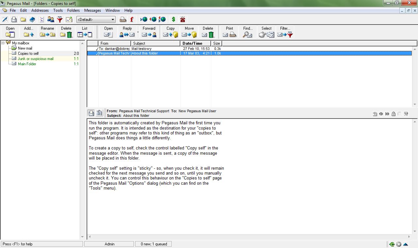Open the Messages menu
The image size is (418, 248).
pyautogui.click(x=92, y=10)
